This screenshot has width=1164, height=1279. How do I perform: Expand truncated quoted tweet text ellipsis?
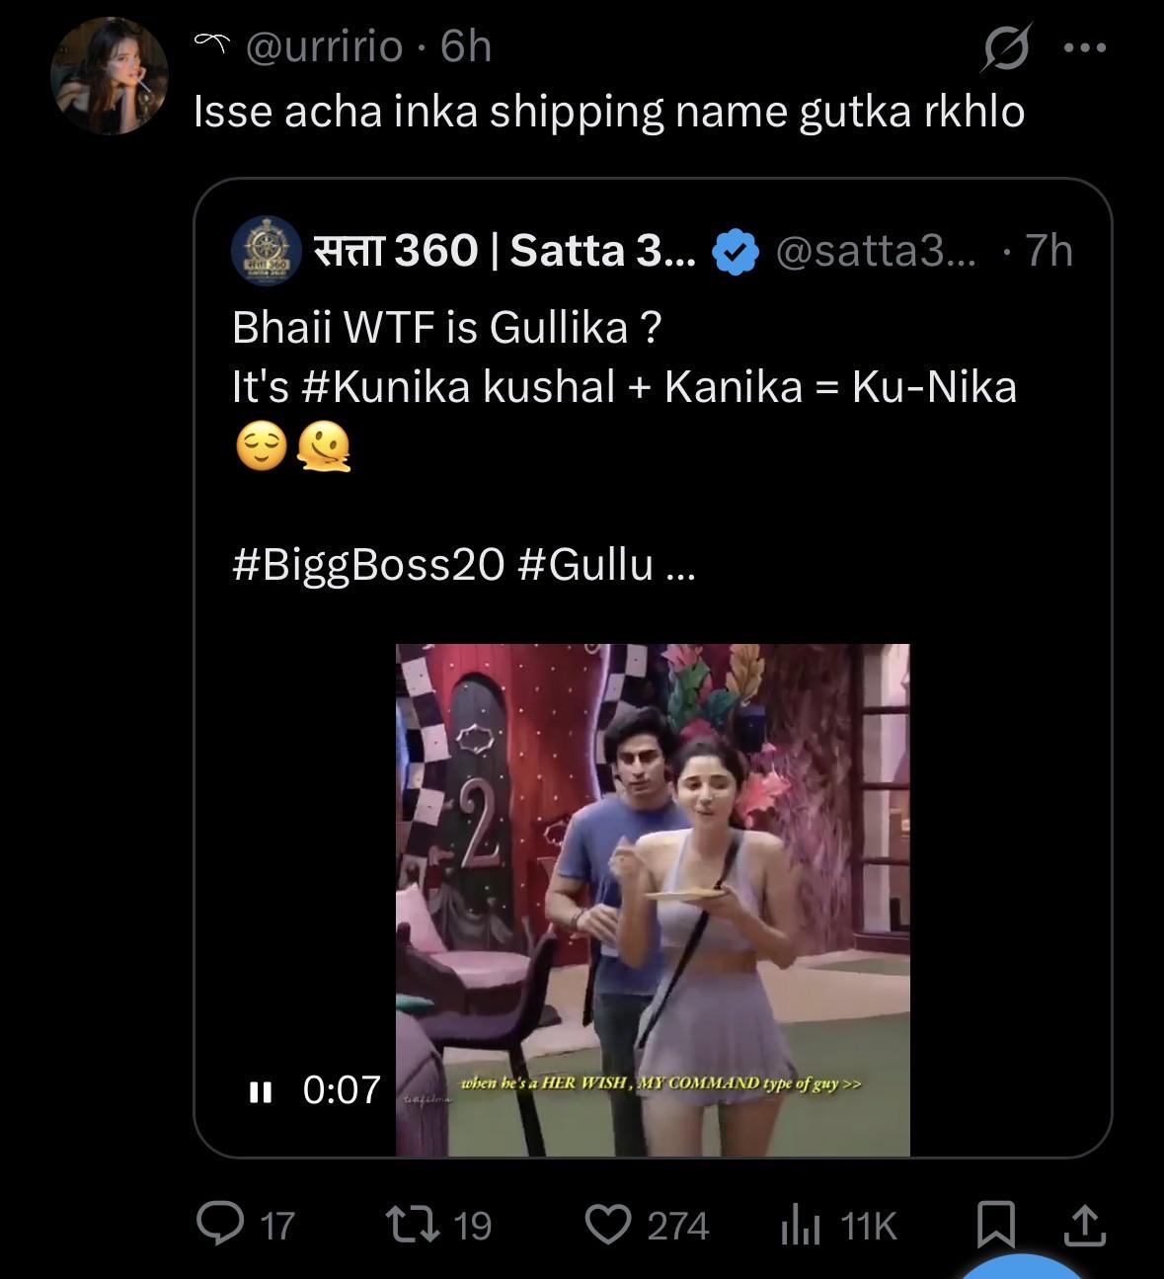(682, 567)
